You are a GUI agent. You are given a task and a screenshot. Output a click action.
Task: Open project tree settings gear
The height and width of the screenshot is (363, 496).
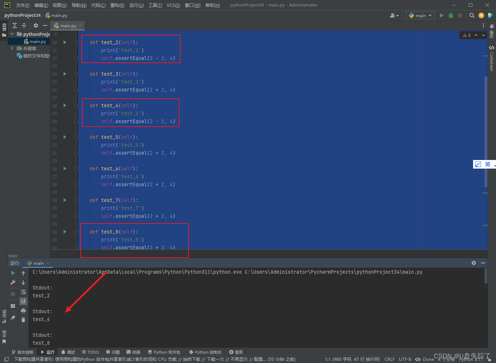tap(35, 25)
